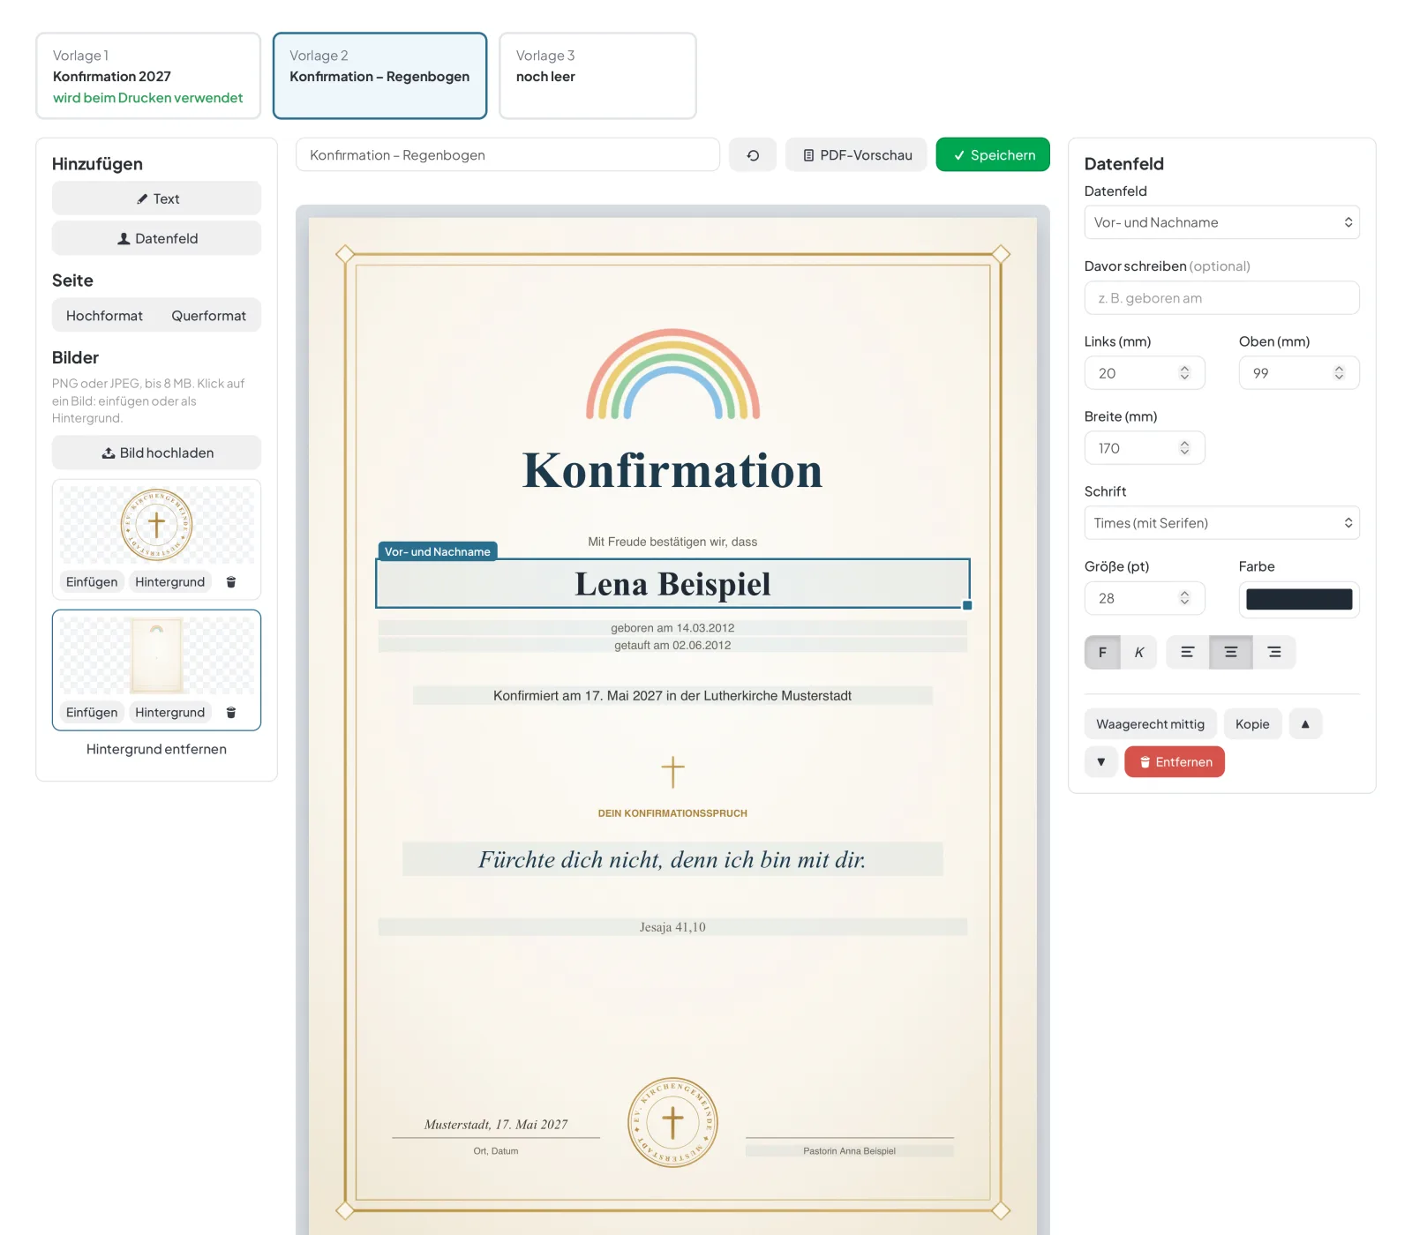This screenshot has width=1412, height=1235.
Task: Select the Bible verse text on canvas
Action: coord(672,859)
